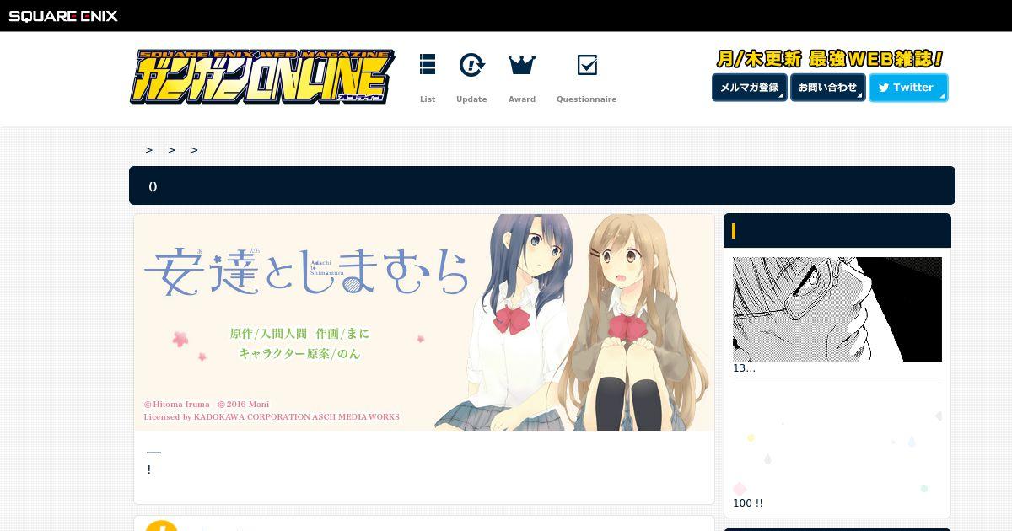Viewport: 1012px width, 531px height.
Task: Open the pastel sidebar thumbnail above '100 !!'
Action: 837,444
